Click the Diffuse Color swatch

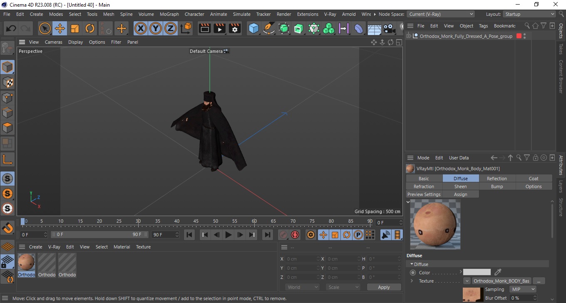pyautogui.click(x=477, y=272)
